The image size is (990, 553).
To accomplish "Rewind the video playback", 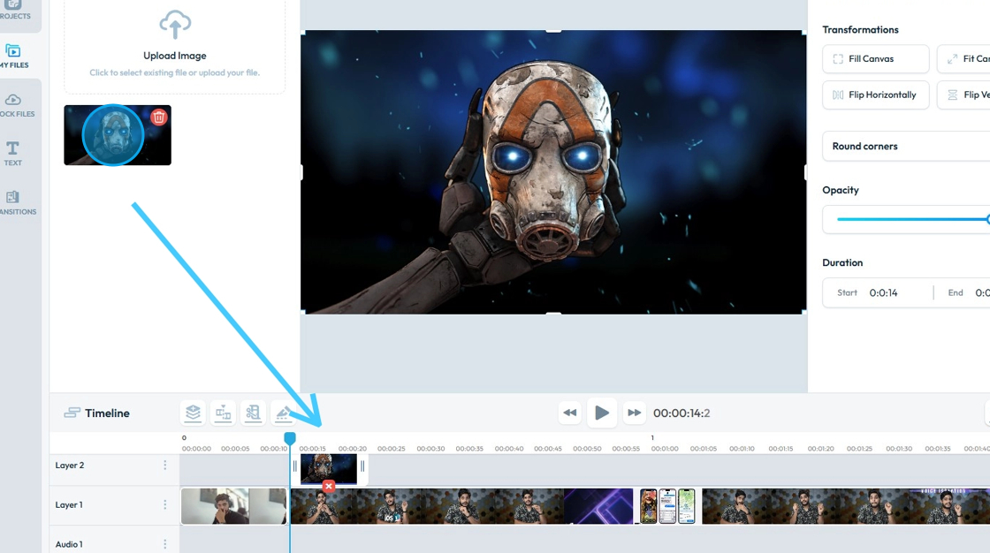I will [x=569, y=413].
